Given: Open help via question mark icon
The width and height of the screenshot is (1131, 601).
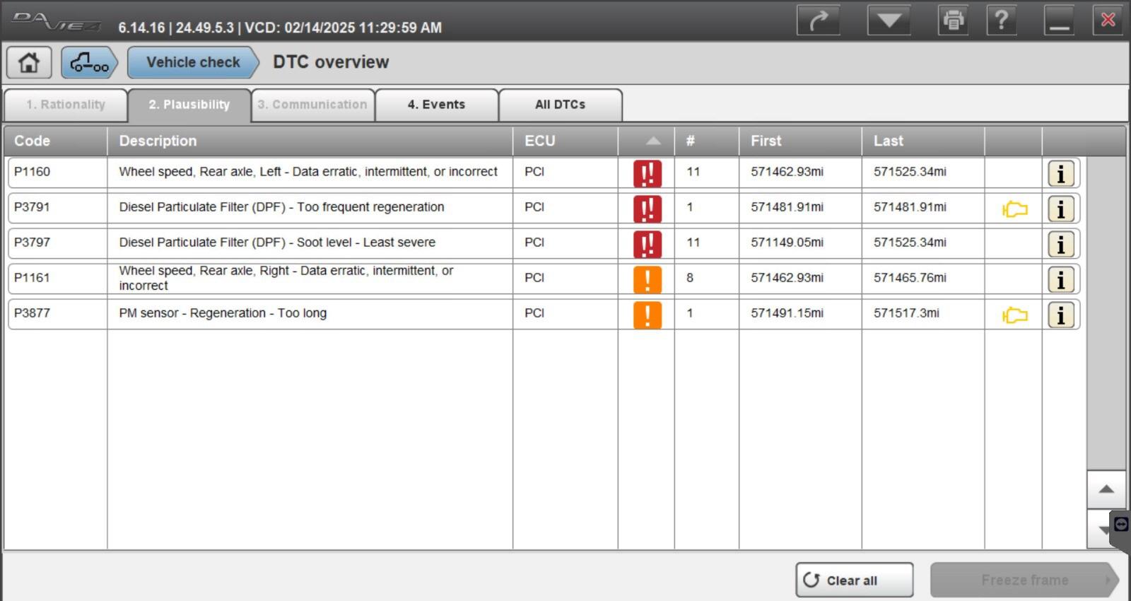Looking at the screenshot, I should [1001, 20].
